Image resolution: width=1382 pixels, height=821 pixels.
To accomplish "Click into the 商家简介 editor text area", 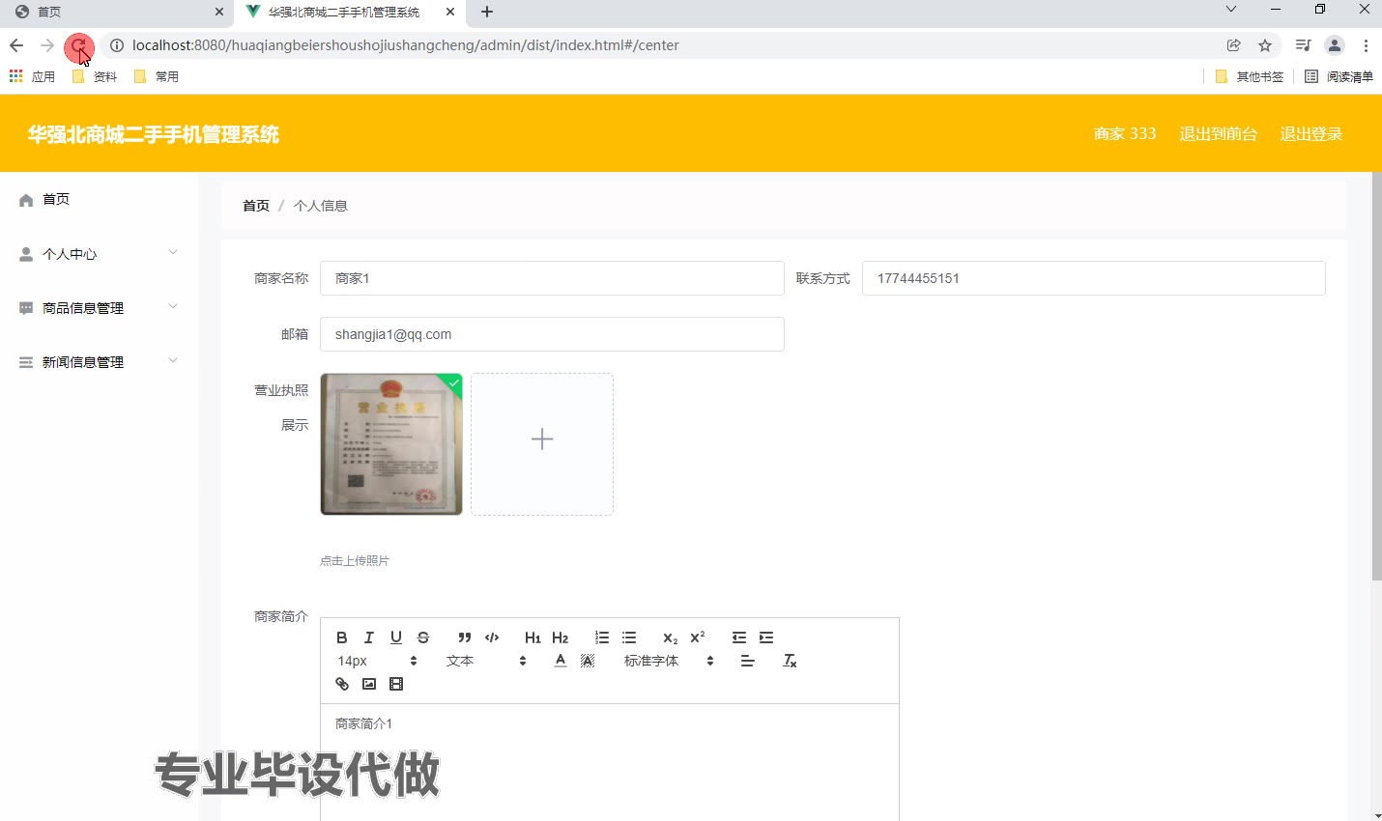I will [x=610, y=763].
